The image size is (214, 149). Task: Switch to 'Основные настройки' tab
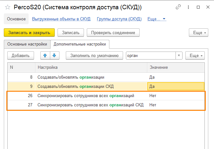(x=27, y=44)
